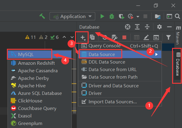Expand all in the Database panel
This screenshot has width=182, height=128.
[x=137, y=27]
